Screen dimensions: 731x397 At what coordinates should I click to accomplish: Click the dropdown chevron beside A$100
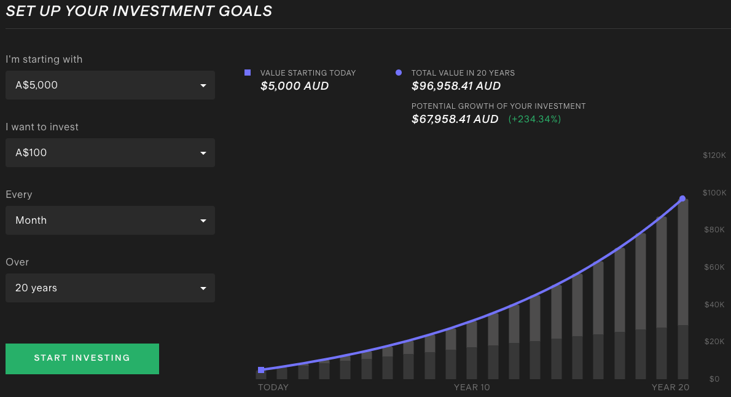(203, 152)
